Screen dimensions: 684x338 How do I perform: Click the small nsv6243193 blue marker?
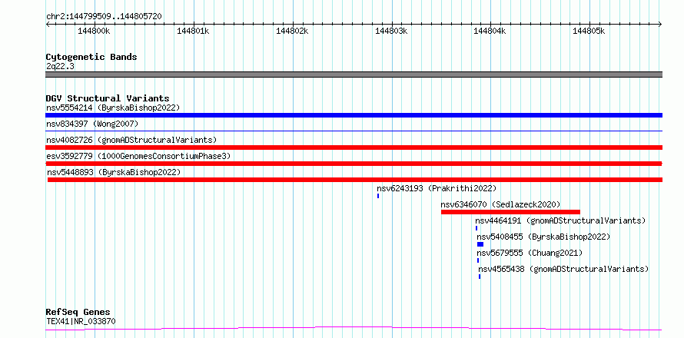(378, 196)
